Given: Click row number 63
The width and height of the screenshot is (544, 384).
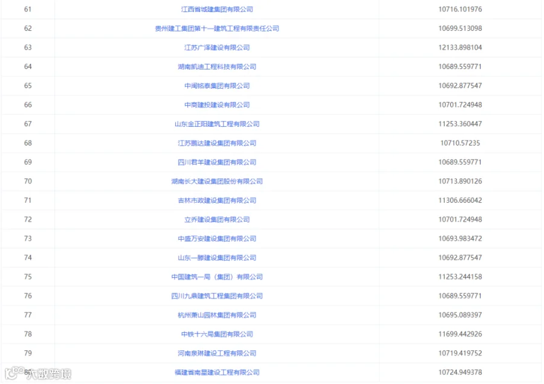Looking at the screenshot, I should [x=28, y=48].
